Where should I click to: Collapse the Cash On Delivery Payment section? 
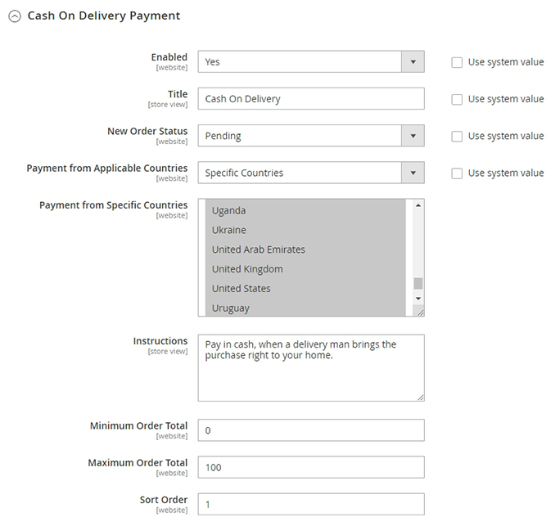14,16
